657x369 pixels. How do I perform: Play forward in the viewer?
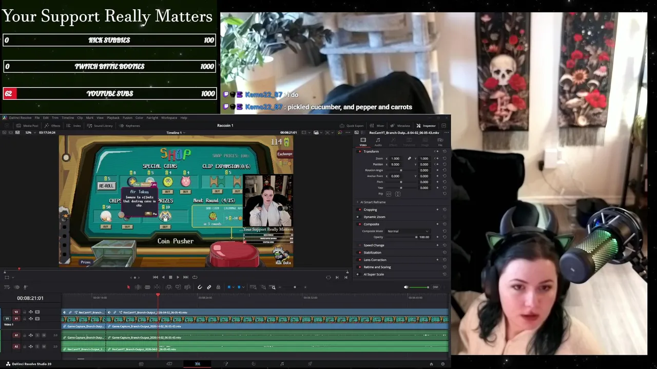click(178, 277)
